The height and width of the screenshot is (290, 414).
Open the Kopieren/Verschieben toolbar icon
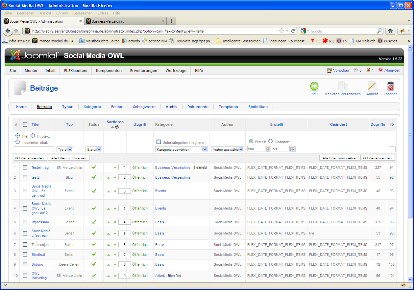[343, 86]
